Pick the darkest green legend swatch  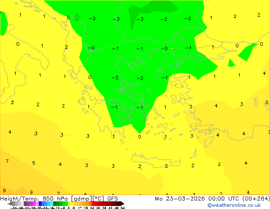[55, 203]
